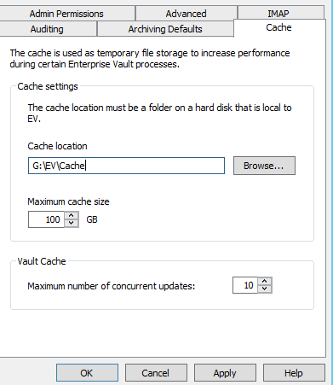Apply the cache settings
The width and height of the screenshot is (333, 385).
225,373
